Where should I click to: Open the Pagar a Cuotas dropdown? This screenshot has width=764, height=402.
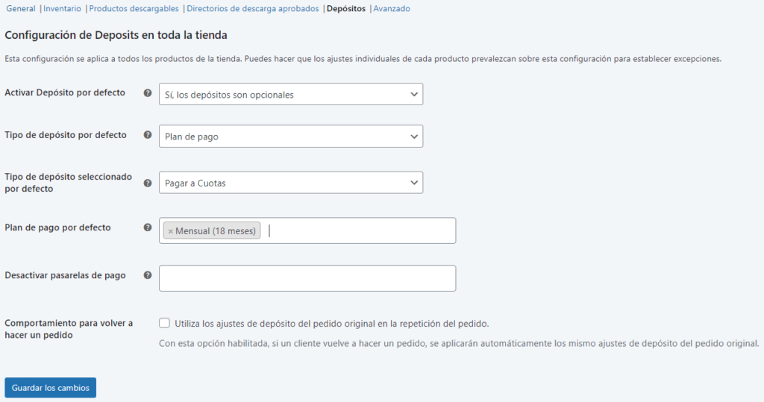tap(290, 183)
